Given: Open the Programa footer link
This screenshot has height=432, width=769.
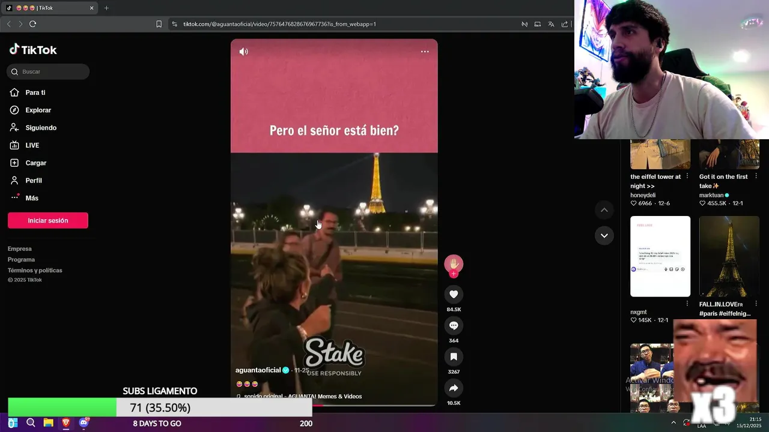Looking at the screenshot, I should 21,259.
